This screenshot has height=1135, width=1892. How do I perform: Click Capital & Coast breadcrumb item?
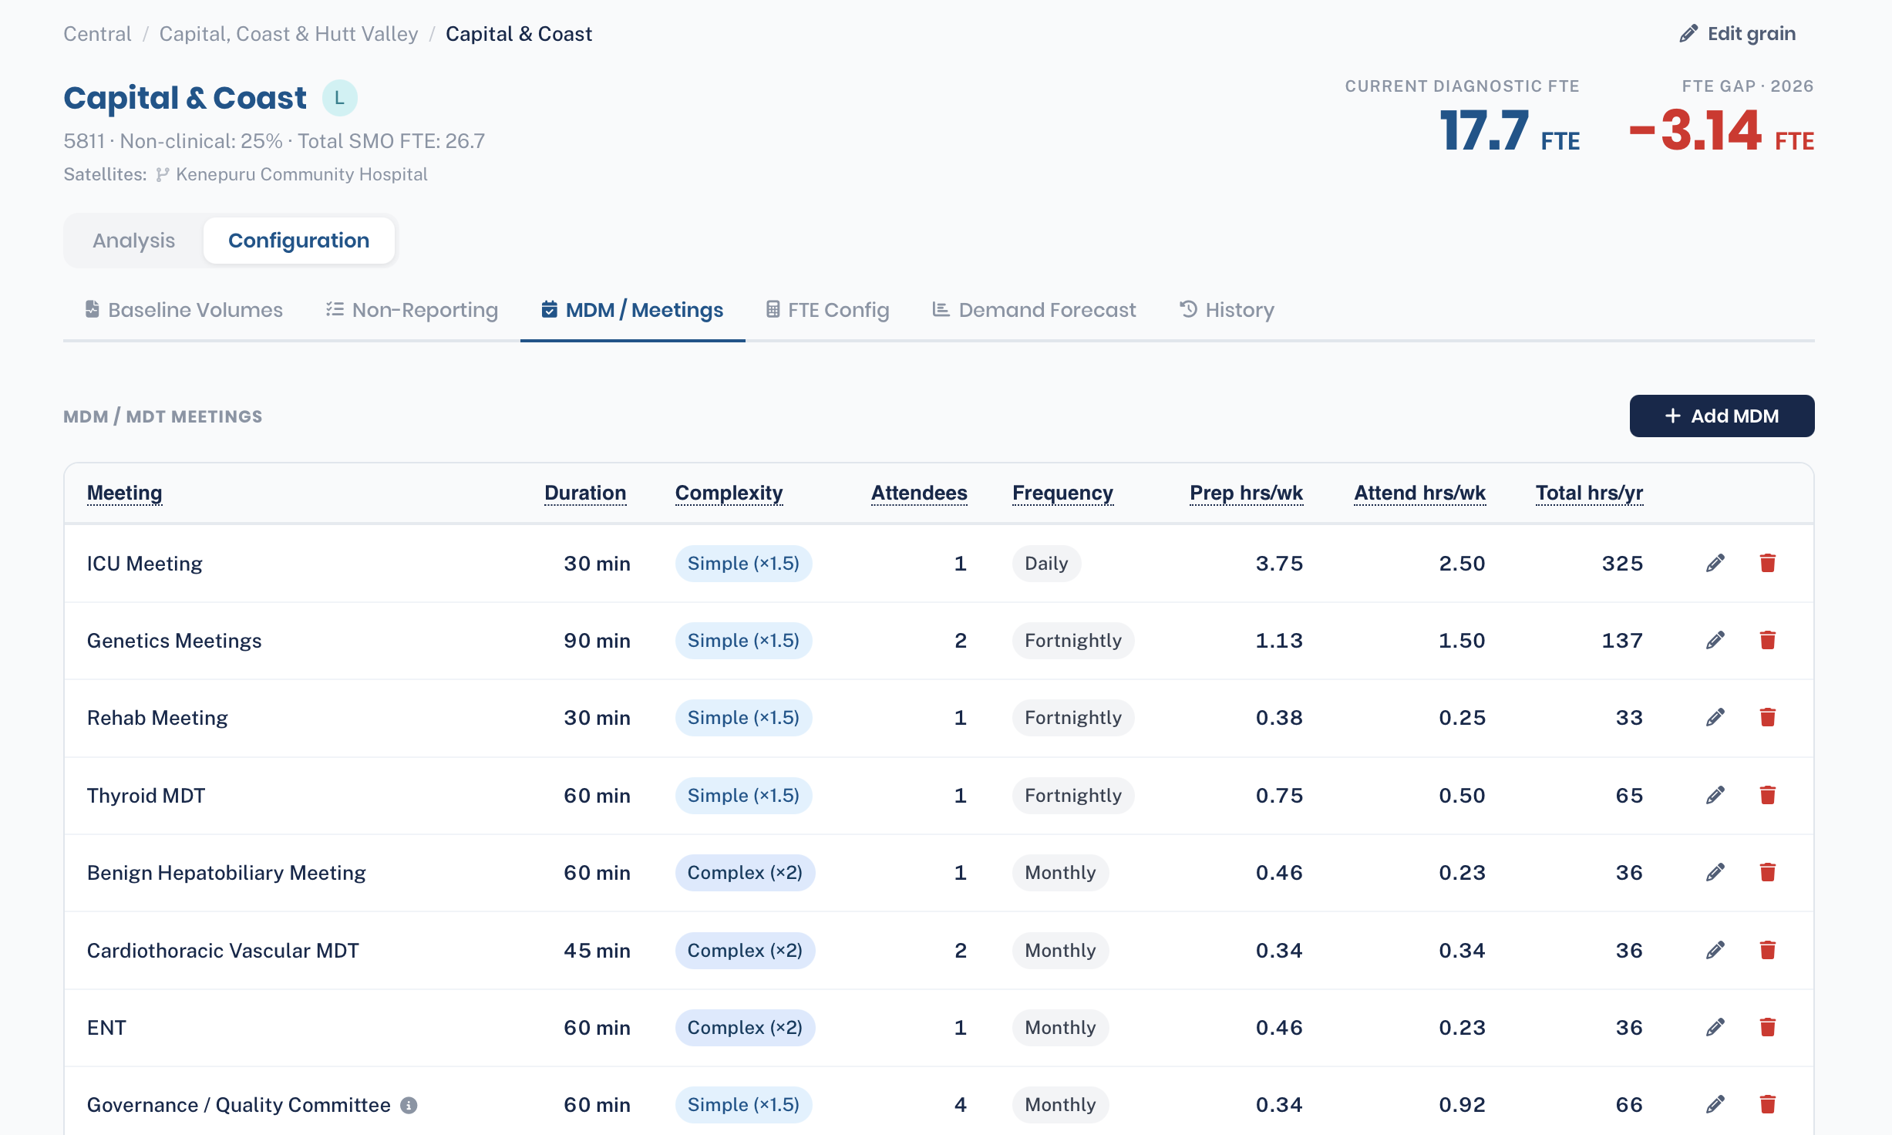tap(519, 34)
